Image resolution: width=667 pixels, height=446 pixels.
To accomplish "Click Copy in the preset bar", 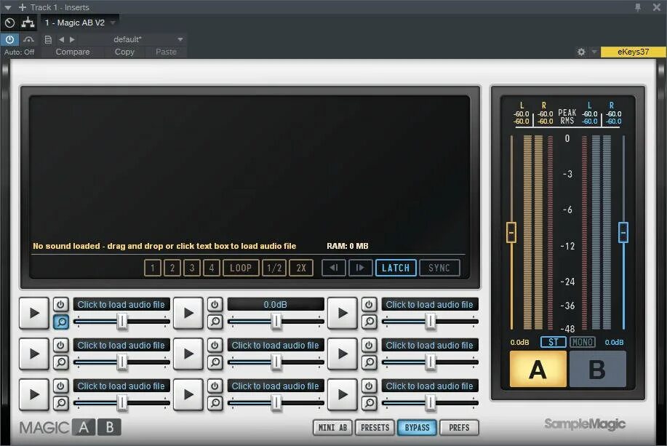I will click(124, 52).
